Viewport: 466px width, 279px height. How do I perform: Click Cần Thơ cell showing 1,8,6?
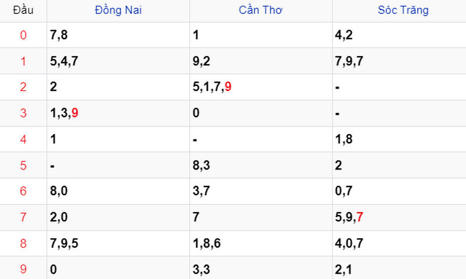[x=260, y=243]
